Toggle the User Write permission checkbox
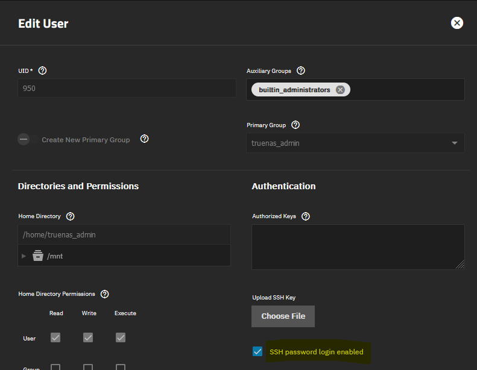The image size is (477, 370). (88, 338)
